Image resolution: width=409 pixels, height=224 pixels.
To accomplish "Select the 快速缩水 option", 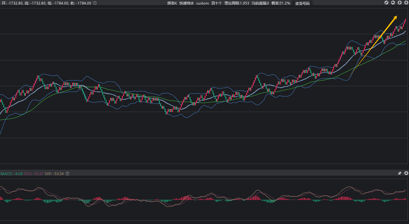I will click(x=187, y=3).
